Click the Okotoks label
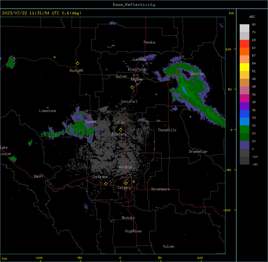The height and width of the screenshot is (262, 268). click(128, 218)
